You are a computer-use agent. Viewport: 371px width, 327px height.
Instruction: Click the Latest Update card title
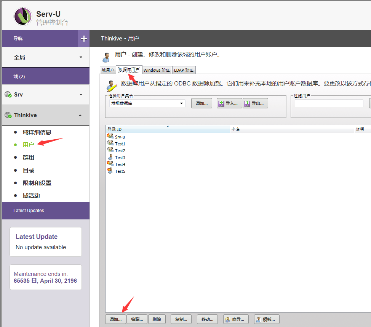tap(37, 237)
